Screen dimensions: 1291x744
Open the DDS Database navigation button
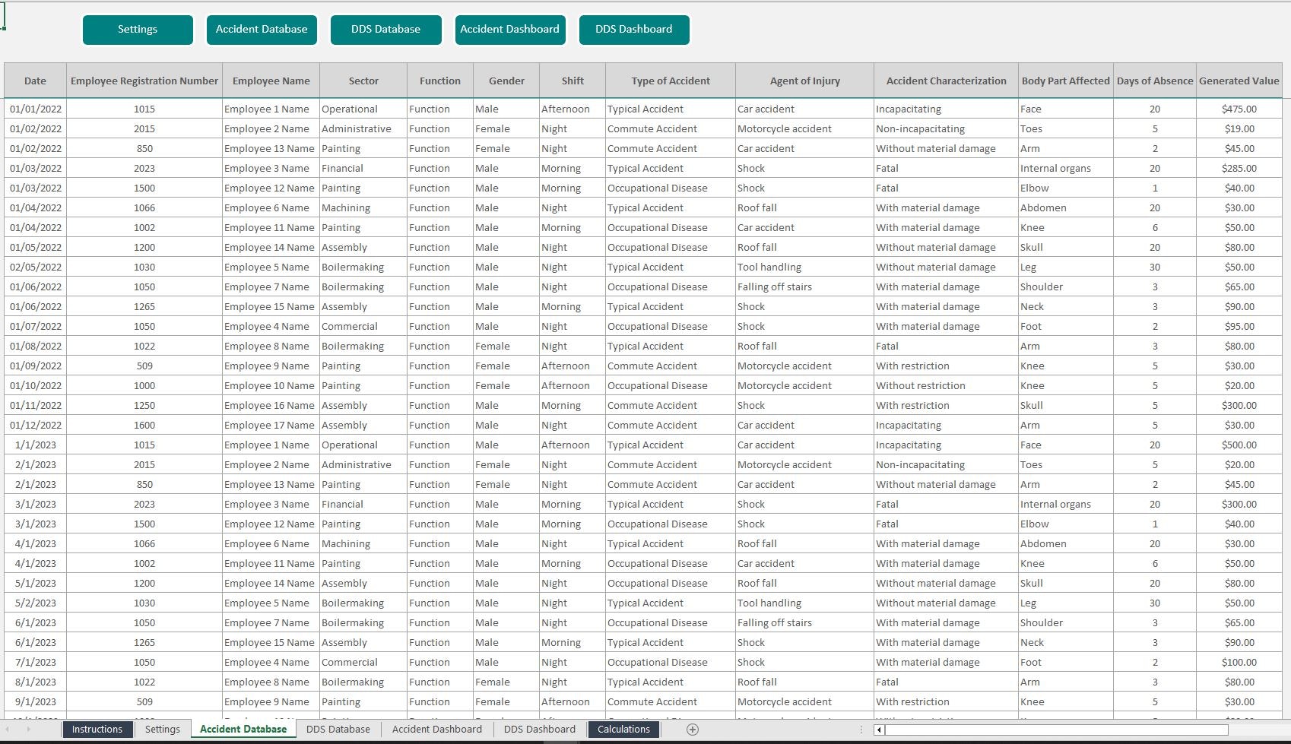coord(385,29)
